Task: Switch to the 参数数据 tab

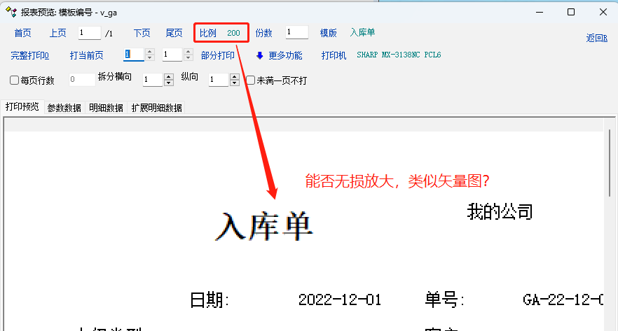Action: click(x=64, y=108)
